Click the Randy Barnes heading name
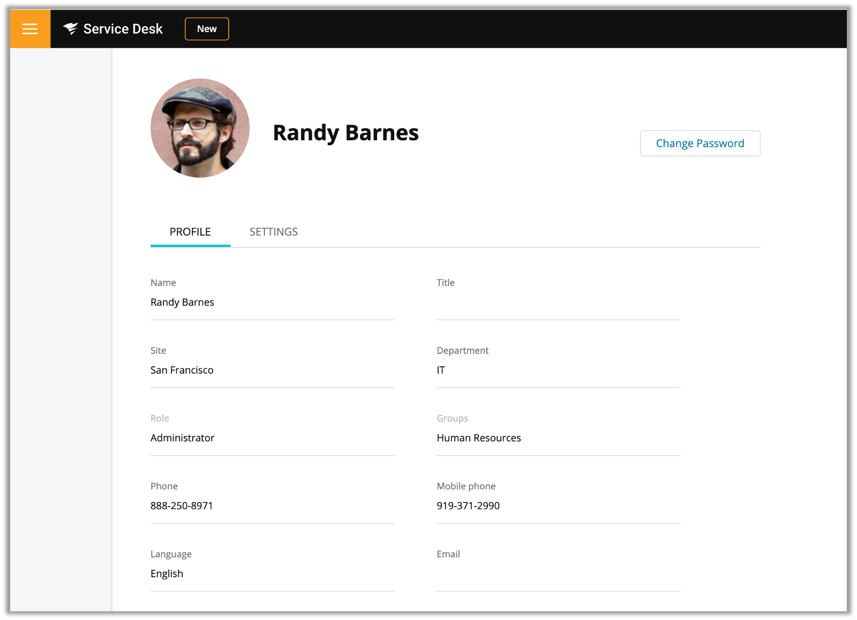Image resolution: width=857 pixels, height=620 pixels. (x=345, y=133)
